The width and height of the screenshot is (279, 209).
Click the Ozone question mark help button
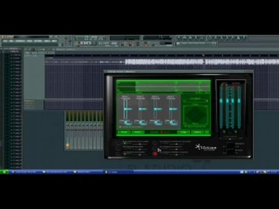pyautogui.click(x=207, y=132)
